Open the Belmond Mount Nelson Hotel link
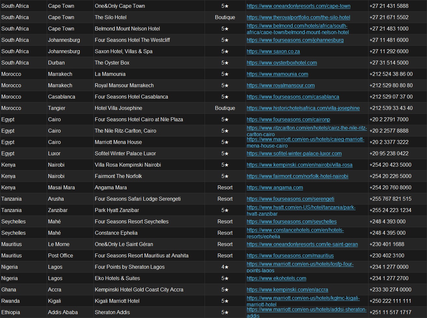The image size is (427, 318). 298,29
